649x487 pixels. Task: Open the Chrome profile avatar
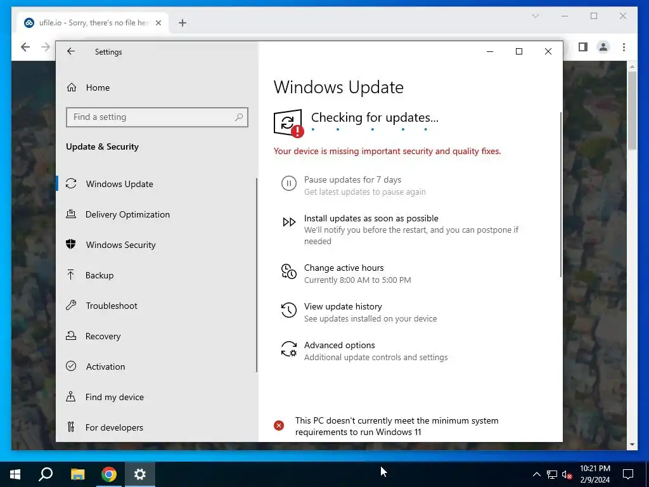[603, 47]
